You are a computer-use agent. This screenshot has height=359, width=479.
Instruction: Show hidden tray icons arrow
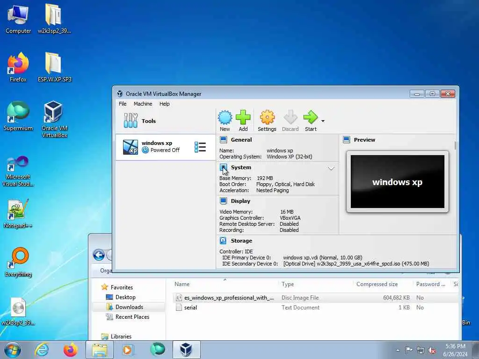pos(398,350)
